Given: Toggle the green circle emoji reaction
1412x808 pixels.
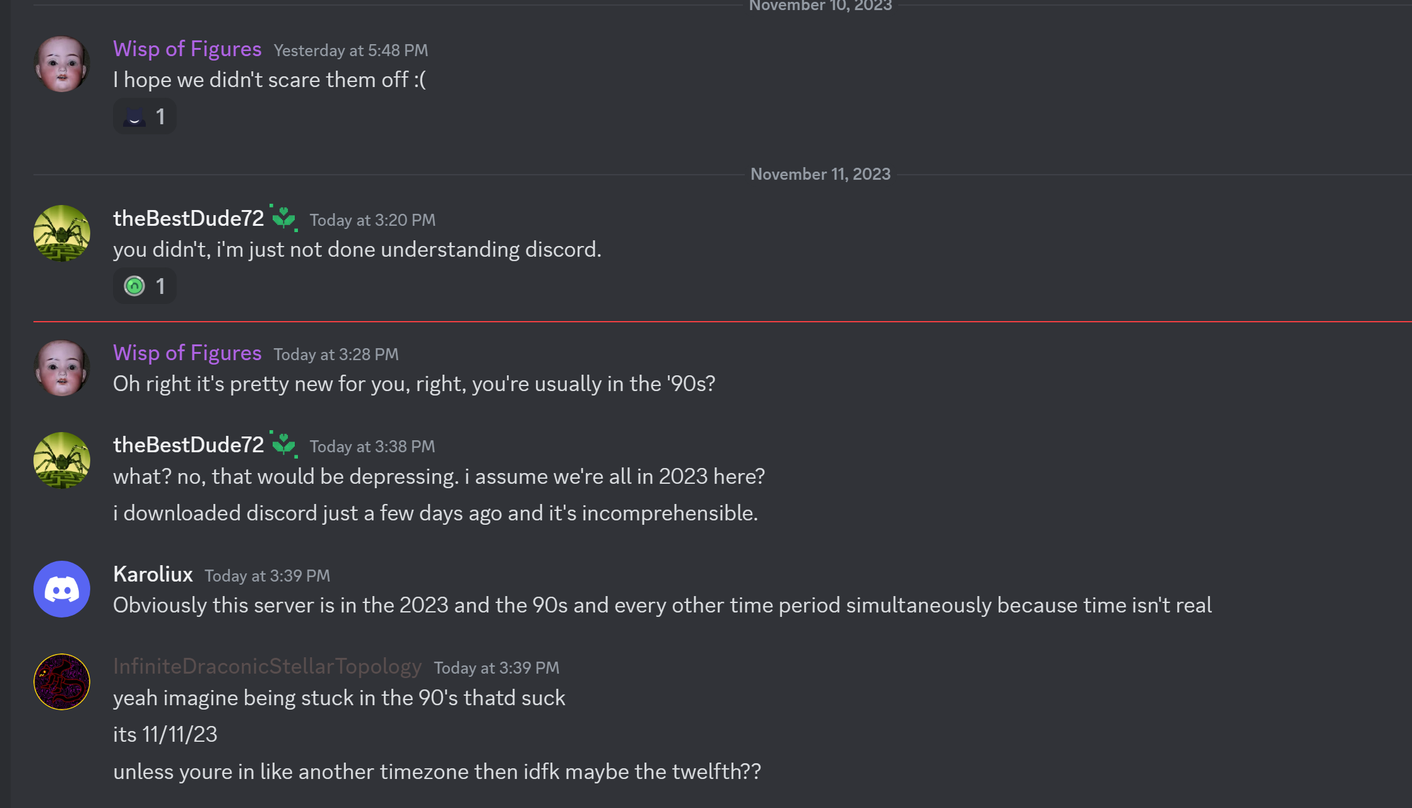Looking at the screenshot, I should (145, 286).
